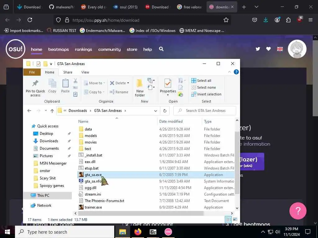Open the Delete dropdown arrow

pyautogui.click(x=128, y=83)
